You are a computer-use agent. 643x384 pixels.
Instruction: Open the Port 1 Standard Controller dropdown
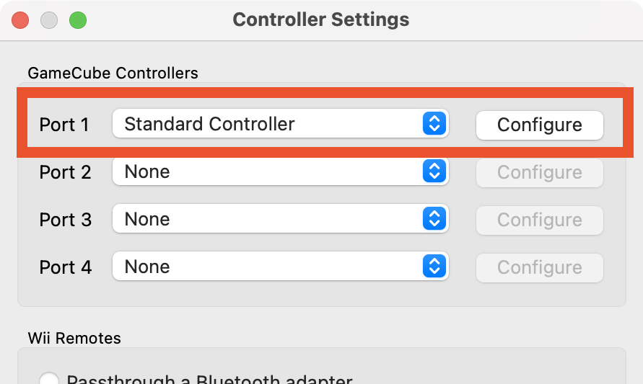coord(281,123)
